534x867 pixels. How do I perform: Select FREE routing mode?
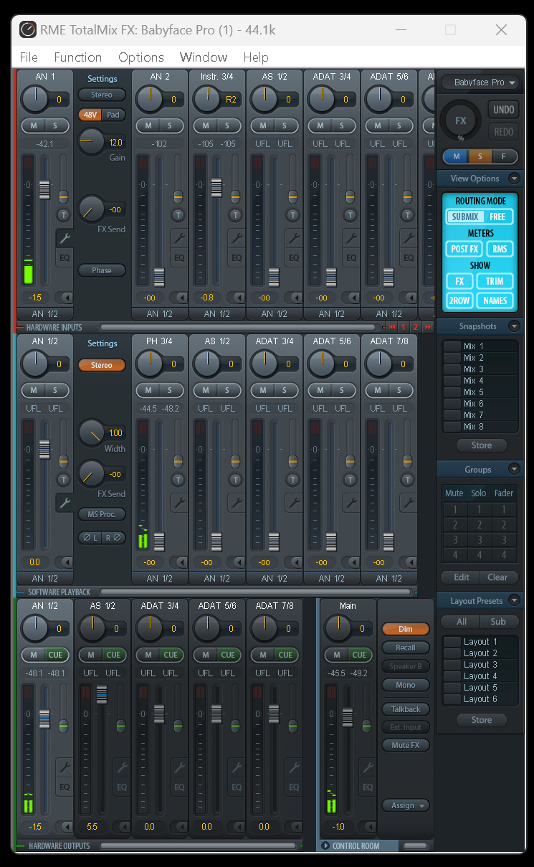tap(497, 217)
